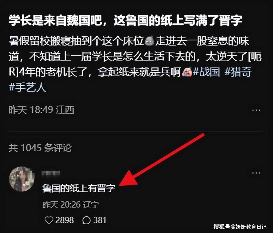
Task: Click the gray rock emoji after 床位
Action: (x=149, y=41)
